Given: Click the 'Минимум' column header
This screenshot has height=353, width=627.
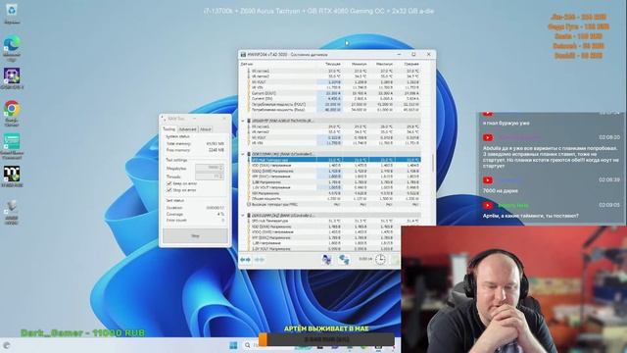Looking at the screenshot, I should coord(360,64).
